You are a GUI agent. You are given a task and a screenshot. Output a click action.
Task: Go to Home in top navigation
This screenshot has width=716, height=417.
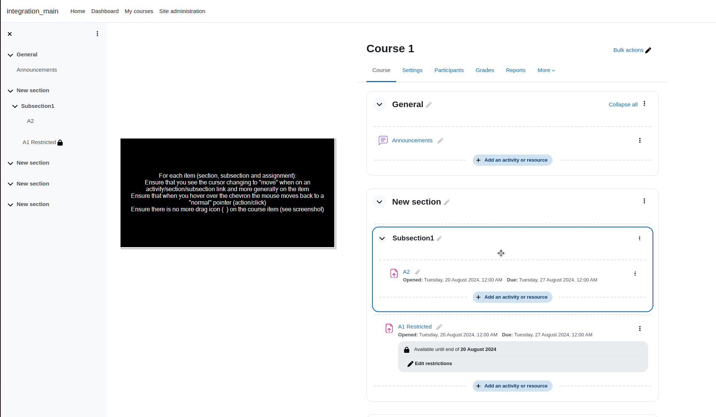[78, 11]
